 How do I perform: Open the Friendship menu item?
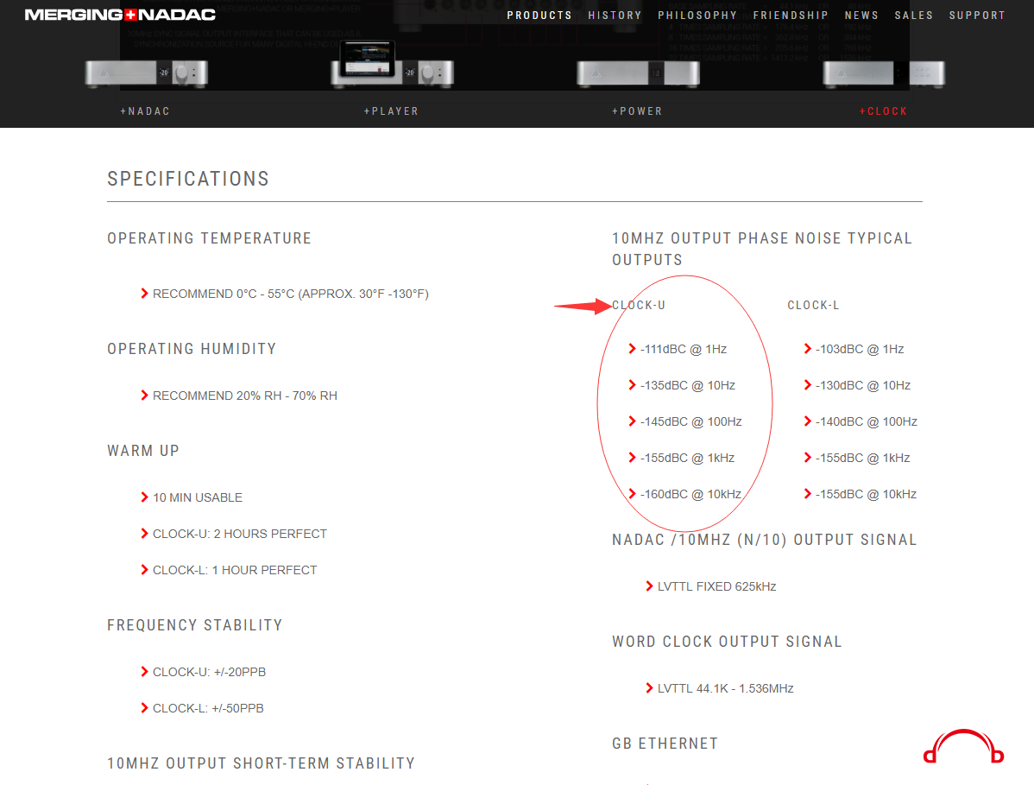791,16
